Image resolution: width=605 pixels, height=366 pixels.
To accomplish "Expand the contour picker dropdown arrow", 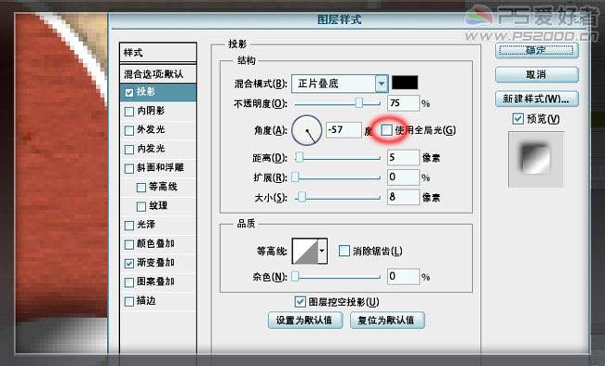I will click(323, 251).
